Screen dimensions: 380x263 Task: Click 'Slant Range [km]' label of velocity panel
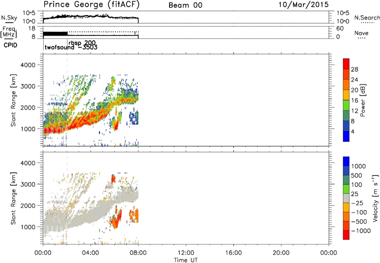[x=13, y=198]
